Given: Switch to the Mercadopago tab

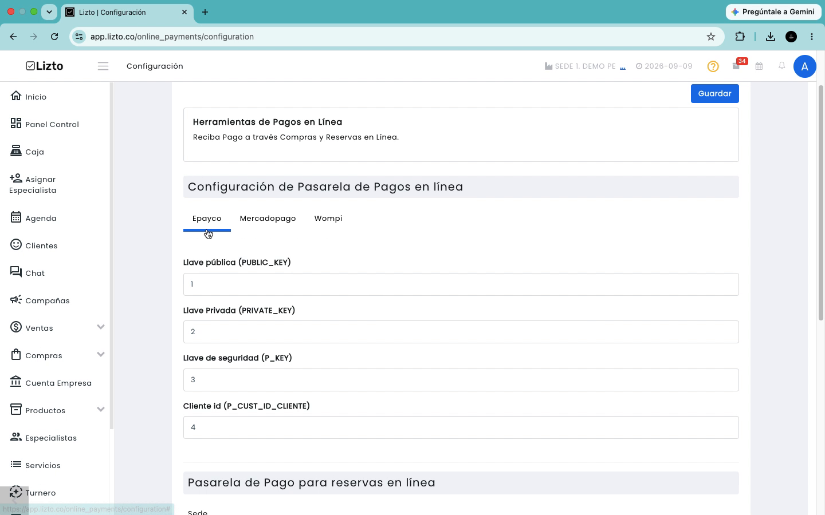Looking at the screenshot, I should 268,219.
